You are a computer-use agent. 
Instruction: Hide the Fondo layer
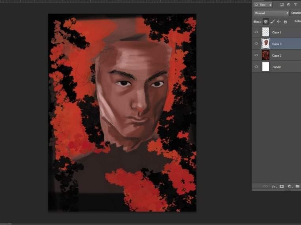(256, 67)
